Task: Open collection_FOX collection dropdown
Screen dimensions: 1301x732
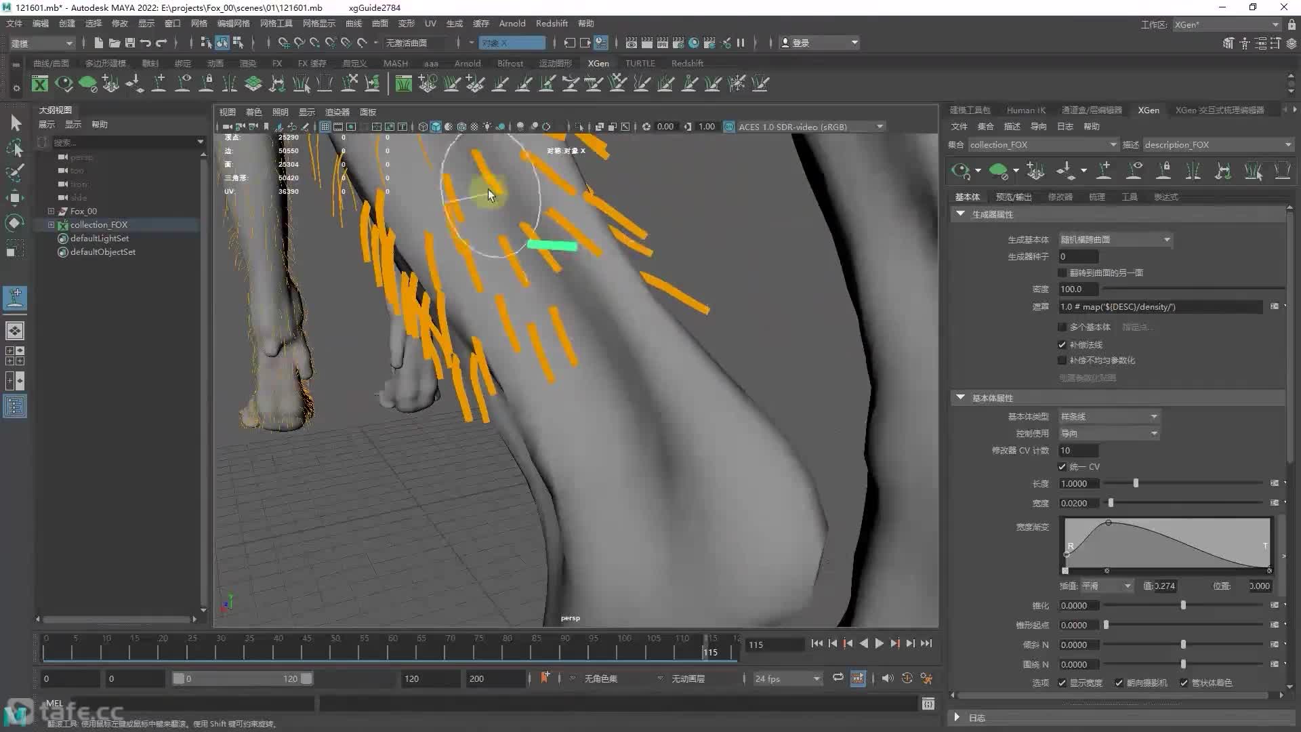Action: coord(1043,144)
